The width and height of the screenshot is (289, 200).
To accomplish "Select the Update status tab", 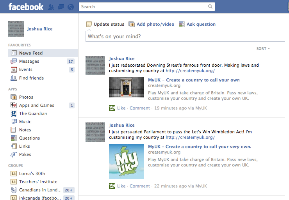I will click(105, 24).
